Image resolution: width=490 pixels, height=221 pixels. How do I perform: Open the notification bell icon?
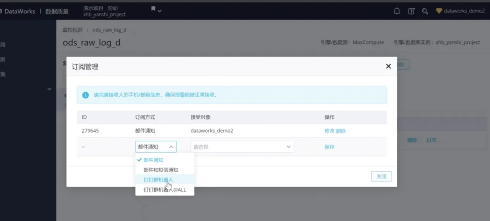point(397,11)
